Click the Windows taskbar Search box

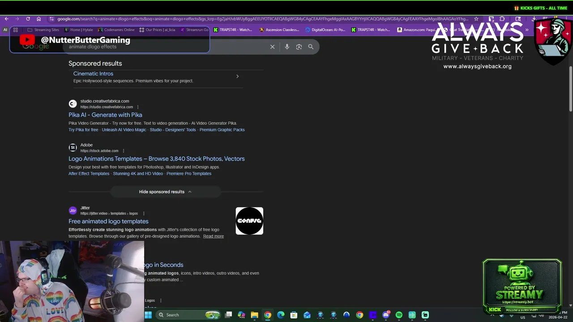pyautogui.click(x=188, y=315)
